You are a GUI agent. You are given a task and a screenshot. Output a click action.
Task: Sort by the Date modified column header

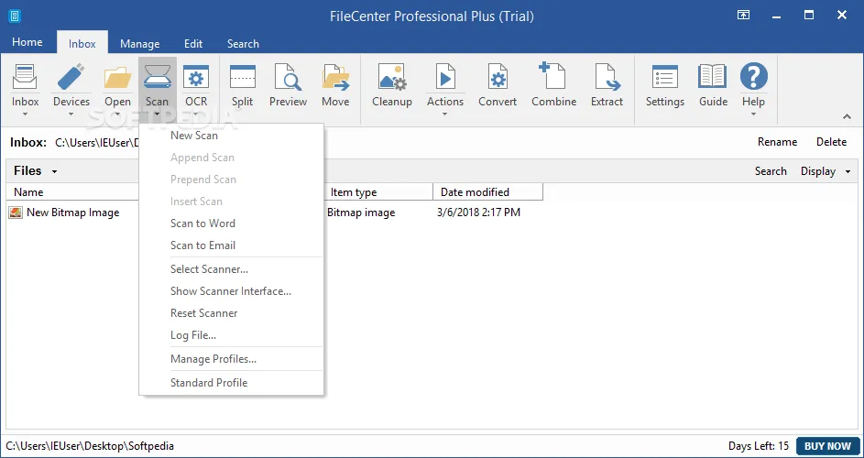click(475, 192)
